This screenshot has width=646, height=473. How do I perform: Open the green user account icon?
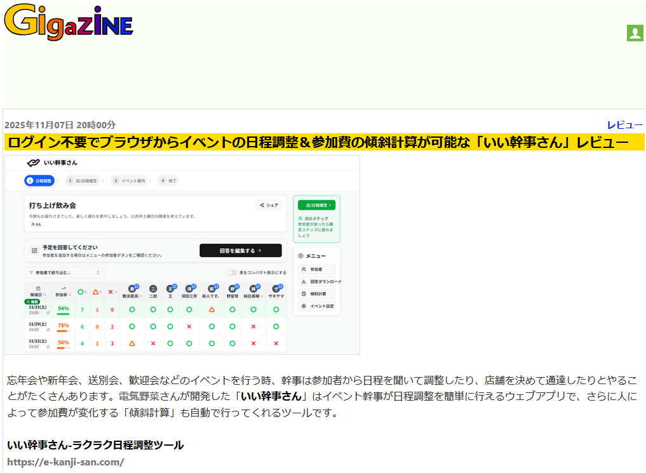point(635,33)
